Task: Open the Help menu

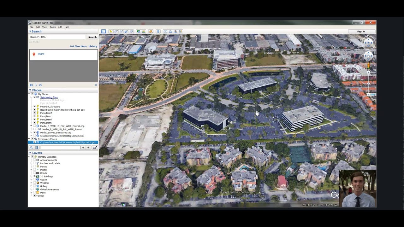Action: coord(67,27)
